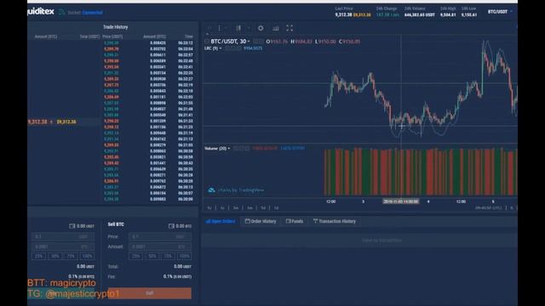The height and width of the screenshot is (306, 545).
Task: Select the 3m chart range
Action: click(236, 208)
